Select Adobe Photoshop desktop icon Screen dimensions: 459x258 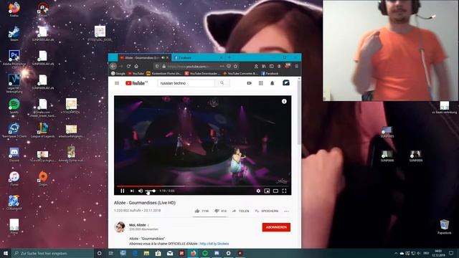[14, 59]
